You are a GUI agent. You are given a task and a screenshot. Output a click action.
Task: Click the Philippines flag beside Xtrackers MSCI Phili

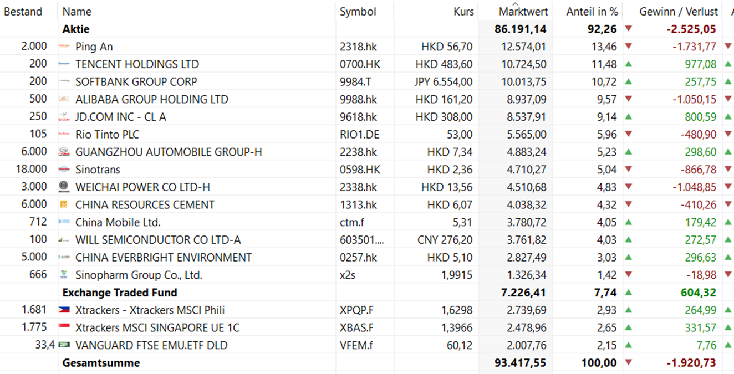coord(64,310)
